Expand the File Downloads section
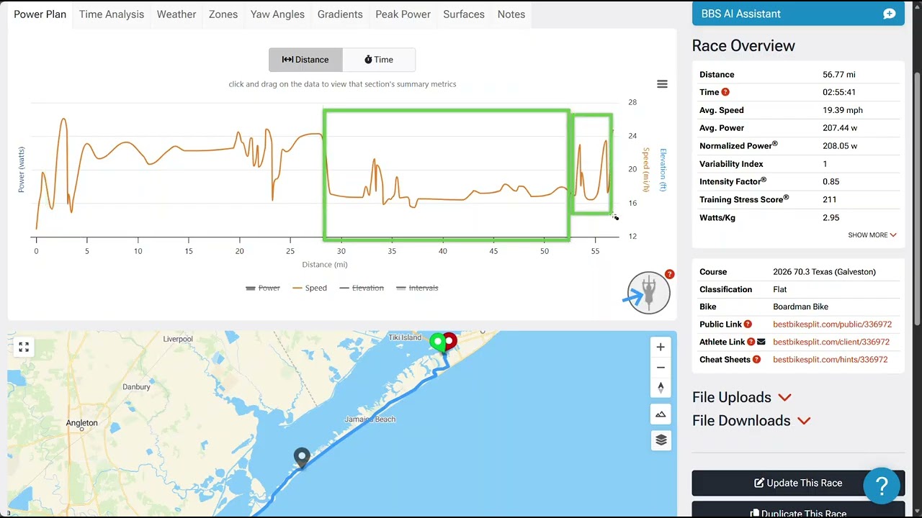The image size is (922, 518). 751,421
